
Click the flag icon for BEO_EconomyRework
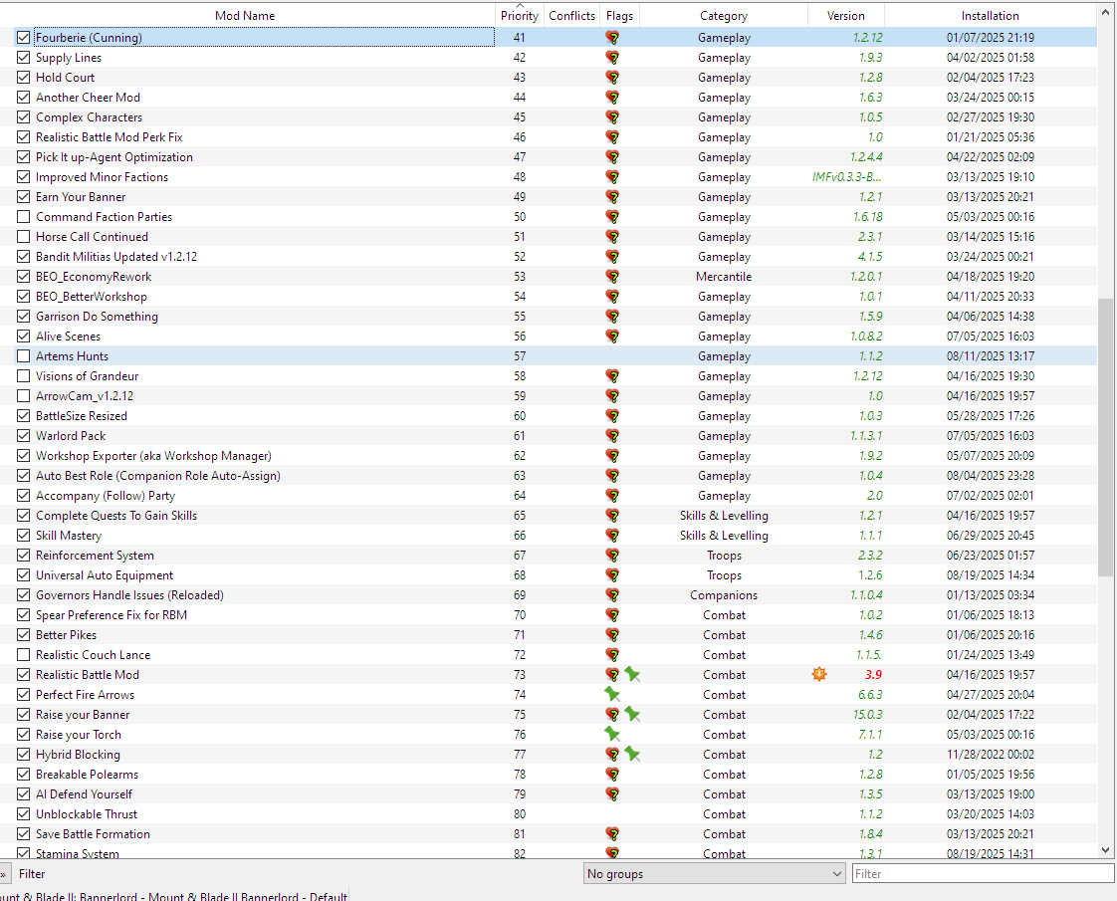612,277
